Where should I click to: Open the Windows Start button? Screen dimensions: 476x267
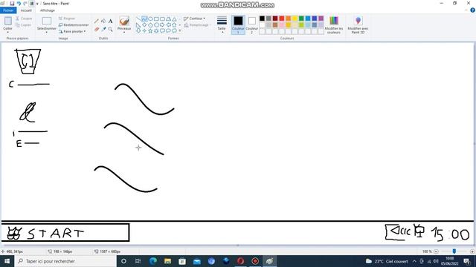point(7,261)
